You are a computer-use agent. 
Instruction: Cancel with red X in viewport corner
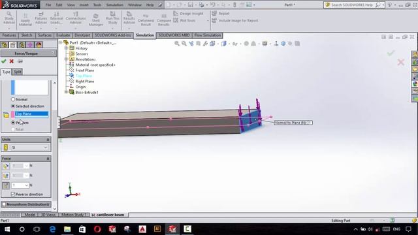click(400, 63)
